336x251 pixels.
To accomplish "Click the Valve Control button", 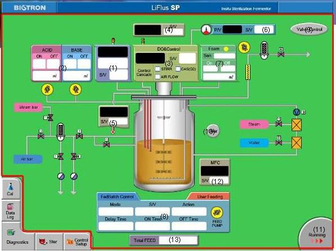I will (309, 29).
